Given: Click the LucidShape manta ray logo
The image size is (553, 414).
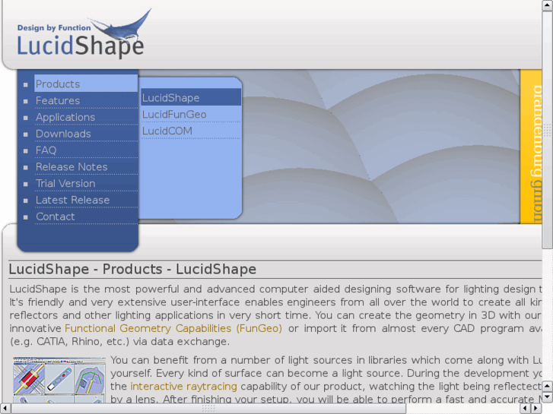Looking at the screenshot, I should pos(84,34).
